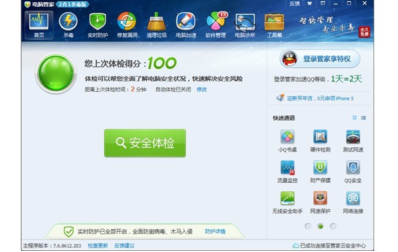Screen dimensions: 398x252
Task: Switch quick channel to grid view
Action: point(354,118)
